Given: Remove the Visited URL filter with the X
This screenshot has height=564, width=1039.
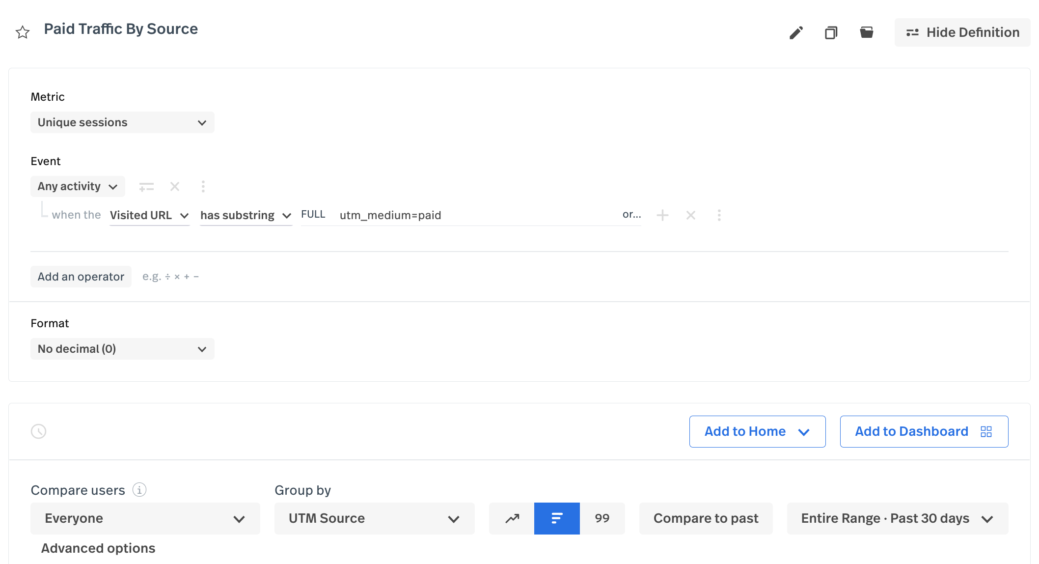Looking at the screenshot, I should tap(690, 215).
